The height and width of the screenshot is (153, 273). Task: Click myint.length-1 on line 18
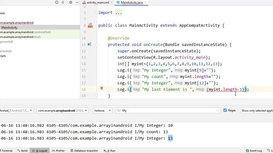[225, 90]
